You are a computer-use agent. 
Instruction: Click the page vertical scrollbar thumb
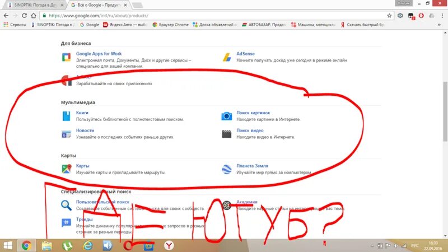pyautogui.click(x=445, y=111)
